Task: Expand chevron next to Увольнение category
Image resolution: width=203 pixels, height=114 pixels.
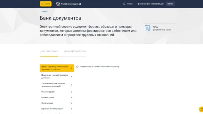Action: pyautogui.click(x=71, y=85)
